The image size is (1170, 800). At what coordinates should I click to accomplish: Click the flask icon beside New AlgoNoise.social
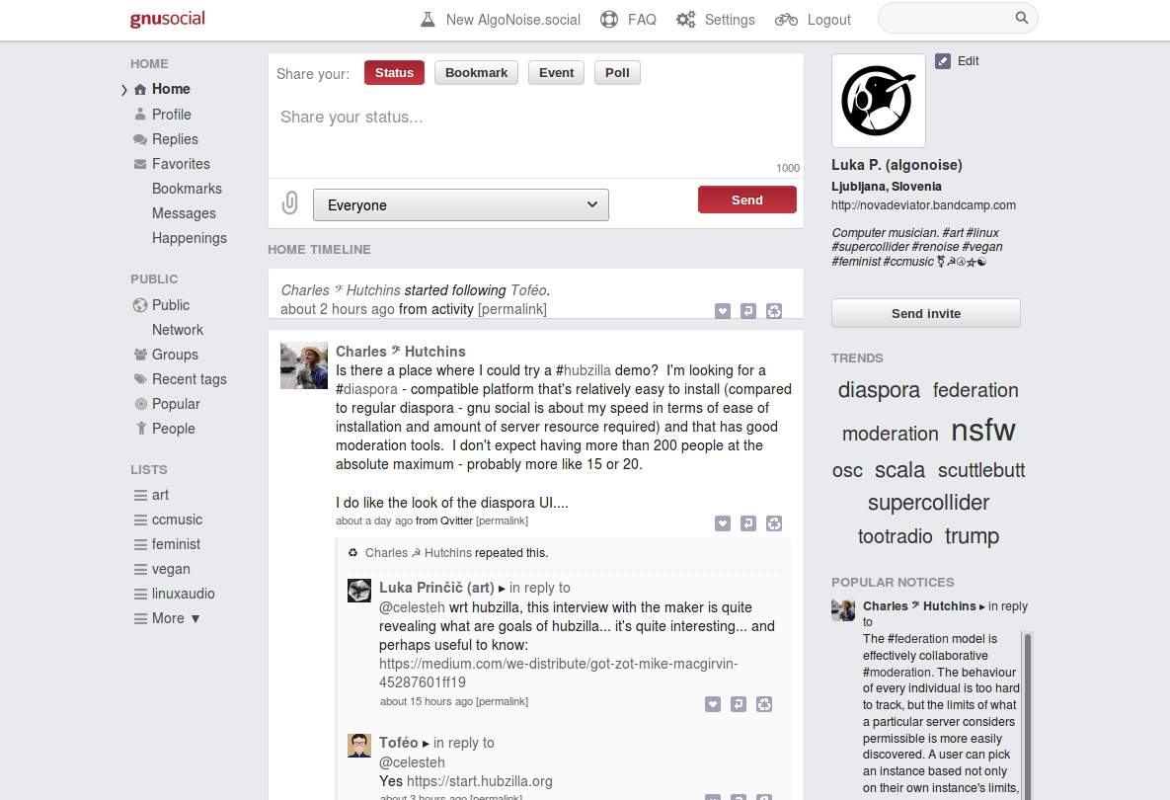click(428, 20)
